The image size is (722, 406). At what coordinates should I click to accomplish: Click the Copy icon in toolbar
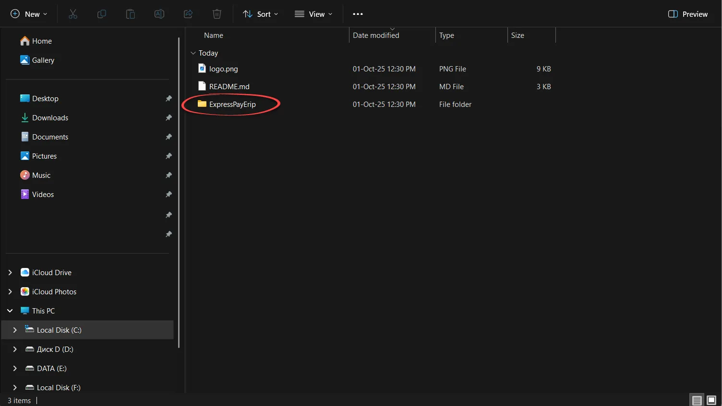click(102, 14)
